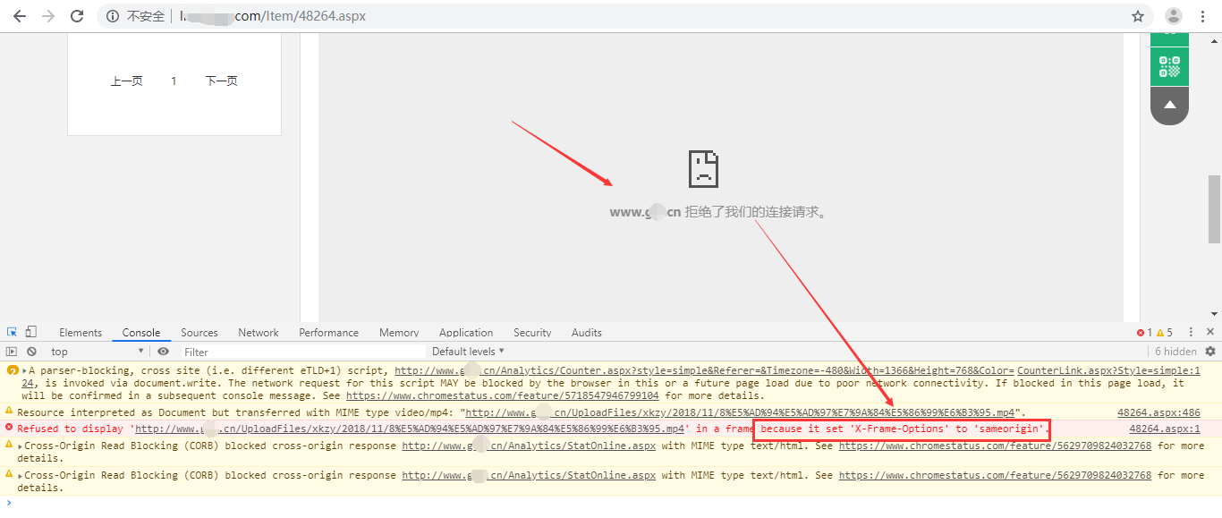Clear the console with the ban icon
Viewport: 1222px width, 518px height.
[31, 352]
